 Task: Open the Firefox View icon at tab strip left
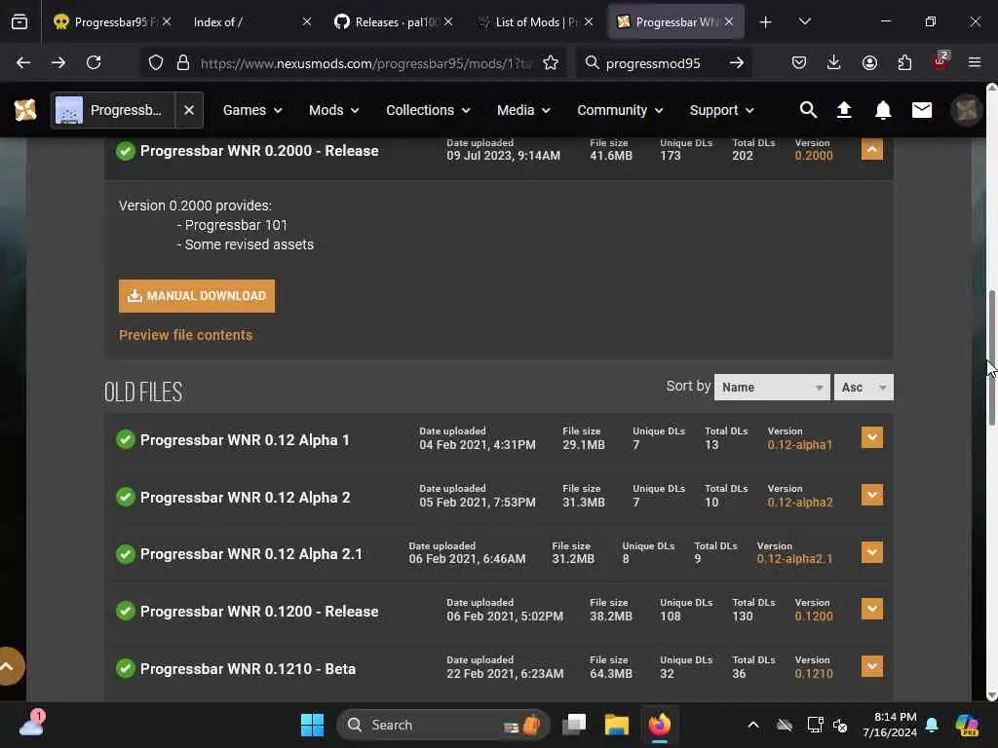(19, 22)
